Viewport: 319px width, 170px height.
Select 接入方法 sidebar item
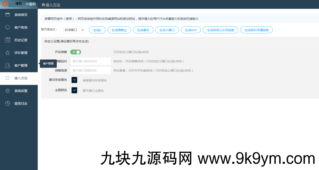(19, 78)
